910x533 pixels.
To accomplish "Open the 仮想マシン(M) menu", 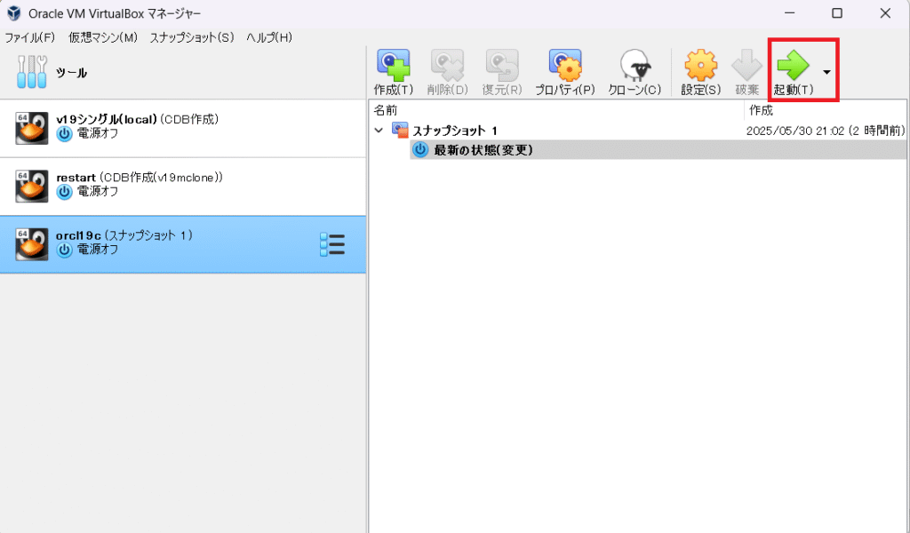I will tap(103, 37).
